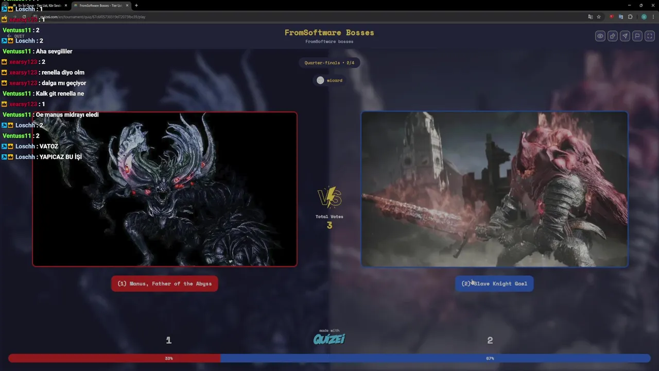Click chat message 'Oe manus mıdrayı eledi'
This screenshot has width=659, height=371.
pos(67,114)
